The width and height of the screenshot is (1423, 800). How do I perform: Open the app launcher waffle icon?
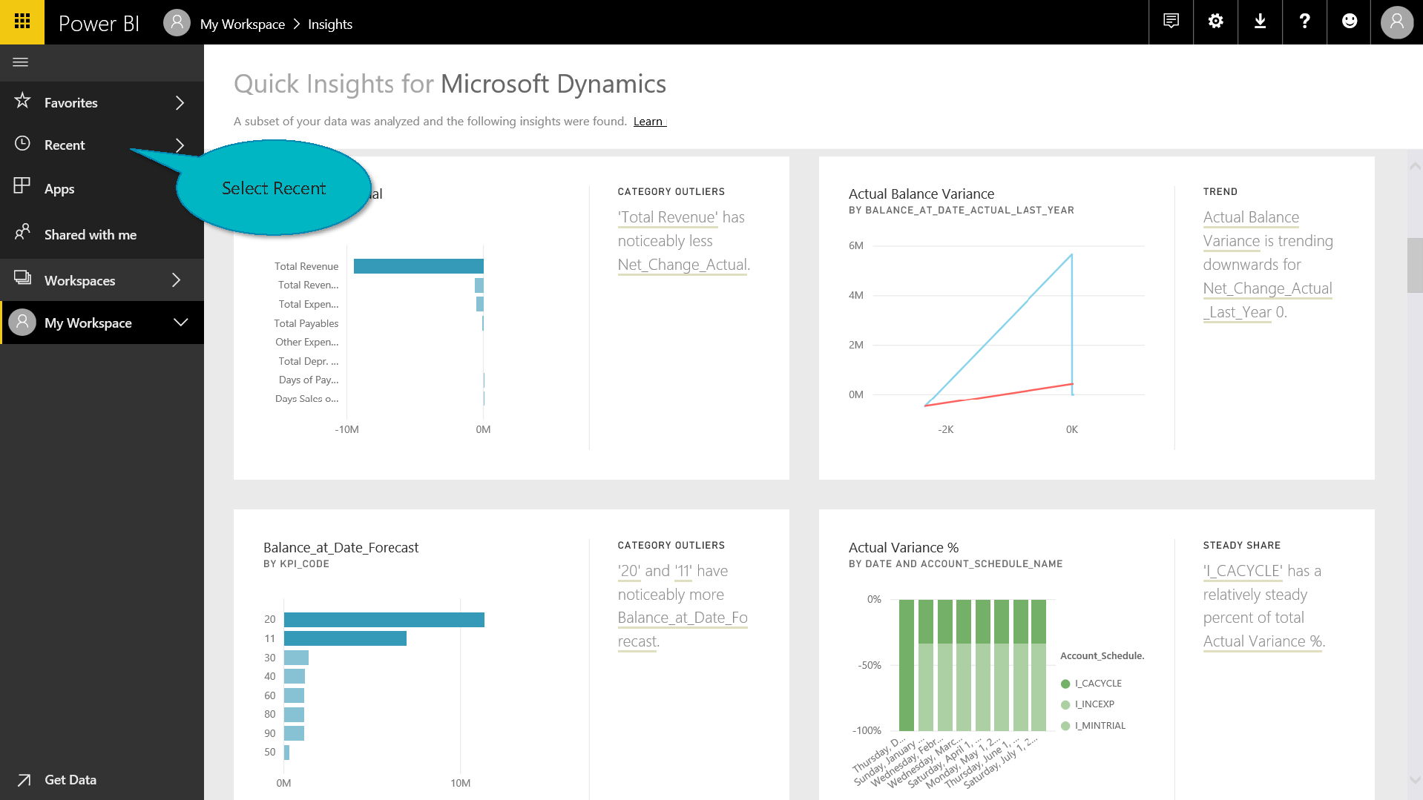22,22
